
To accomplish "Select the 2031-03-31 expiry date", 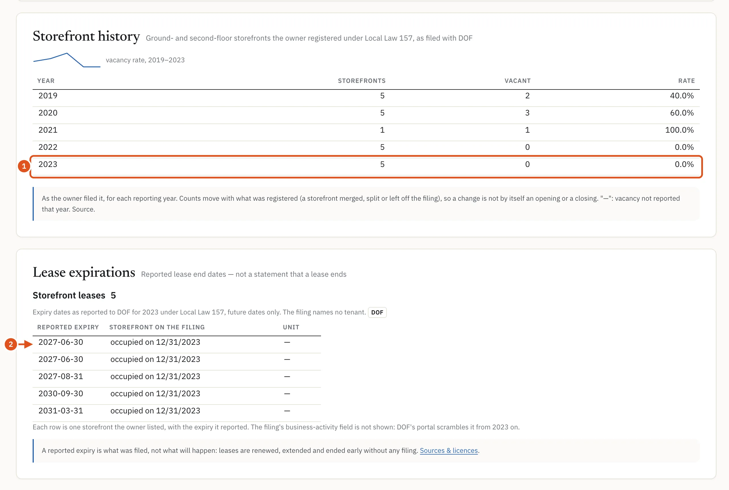I will click(61, 411).
